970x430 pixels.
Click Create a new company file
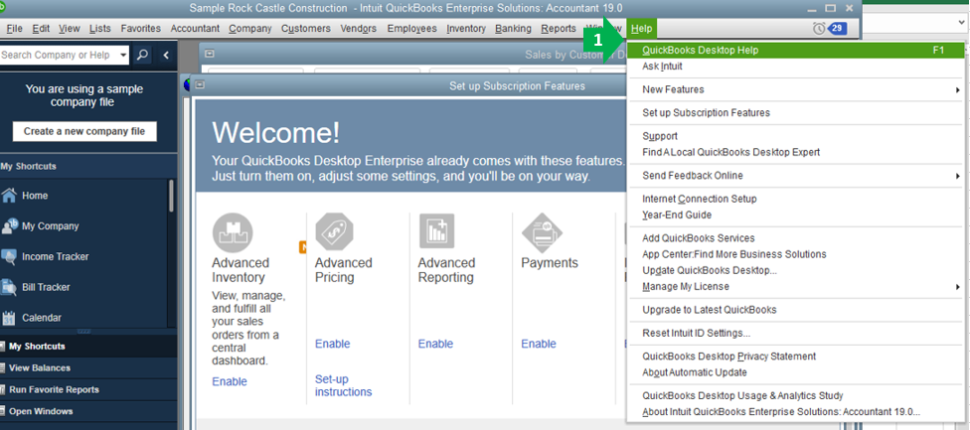tap(84, 131)
